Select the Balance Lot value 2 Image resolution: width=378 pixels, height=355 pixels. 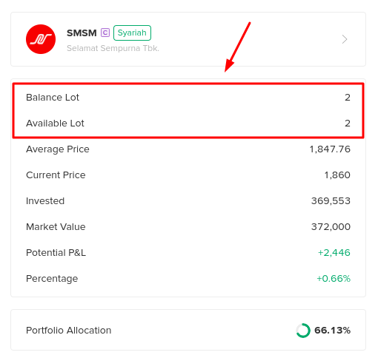click(x=348, y=98)
